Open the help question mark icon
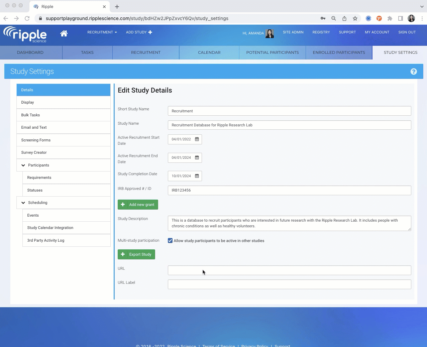Viewport: 427px width, 347px height. click(414, 72)
